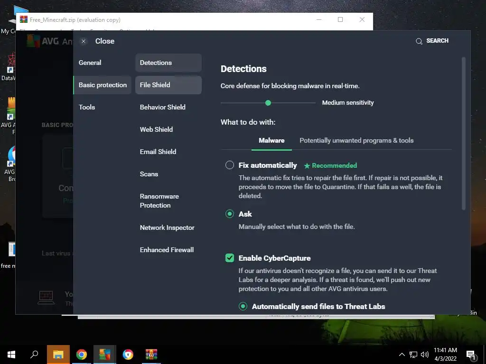Click the taskbar clock and date
The height and width of the screenshot is (364, 486).
pyautogui.click(x=445, y=355)
